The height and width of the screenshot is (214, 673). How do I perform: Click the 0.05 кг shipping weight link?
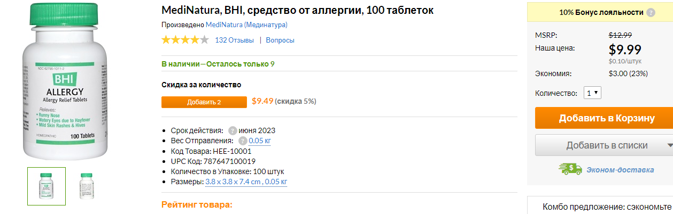pyautogui.click(x=260, y=141)
